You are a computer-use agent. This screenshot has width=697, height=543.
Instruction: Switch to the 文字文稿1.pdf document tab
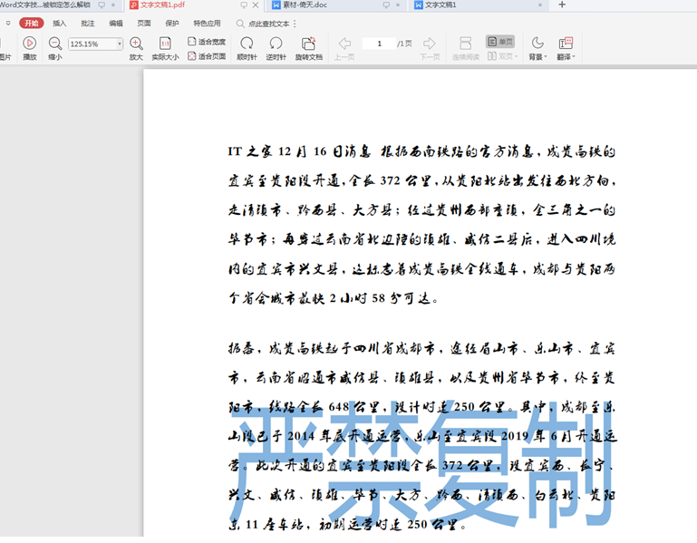point(162,5)
